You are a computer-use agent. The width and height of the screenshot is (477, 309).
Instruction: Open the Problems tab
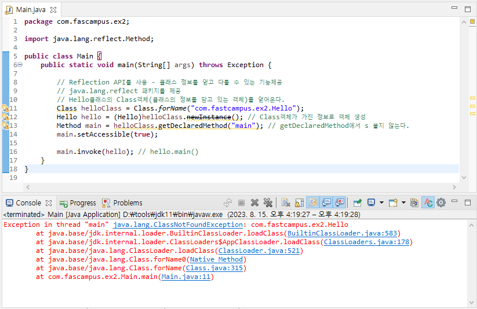[122, 203]
